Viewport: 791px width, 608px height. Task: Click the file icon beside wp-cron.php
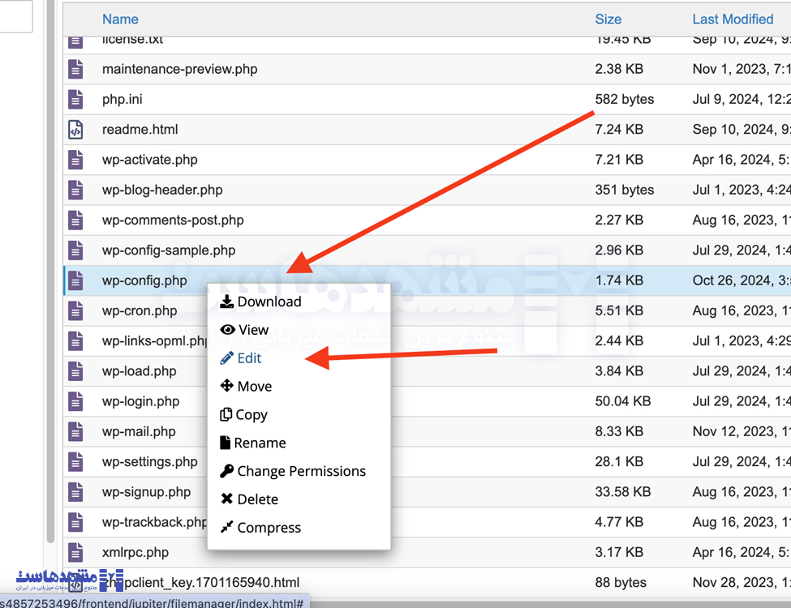point(75,310)
